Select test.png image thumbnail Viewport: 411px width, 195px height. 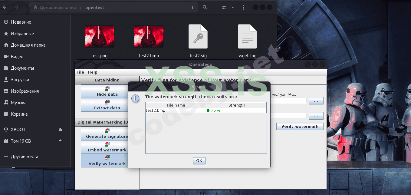100,37
